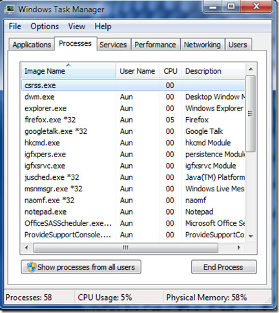Minimize the Task Manager window
The image size is (279, 313).
[212, 6]
